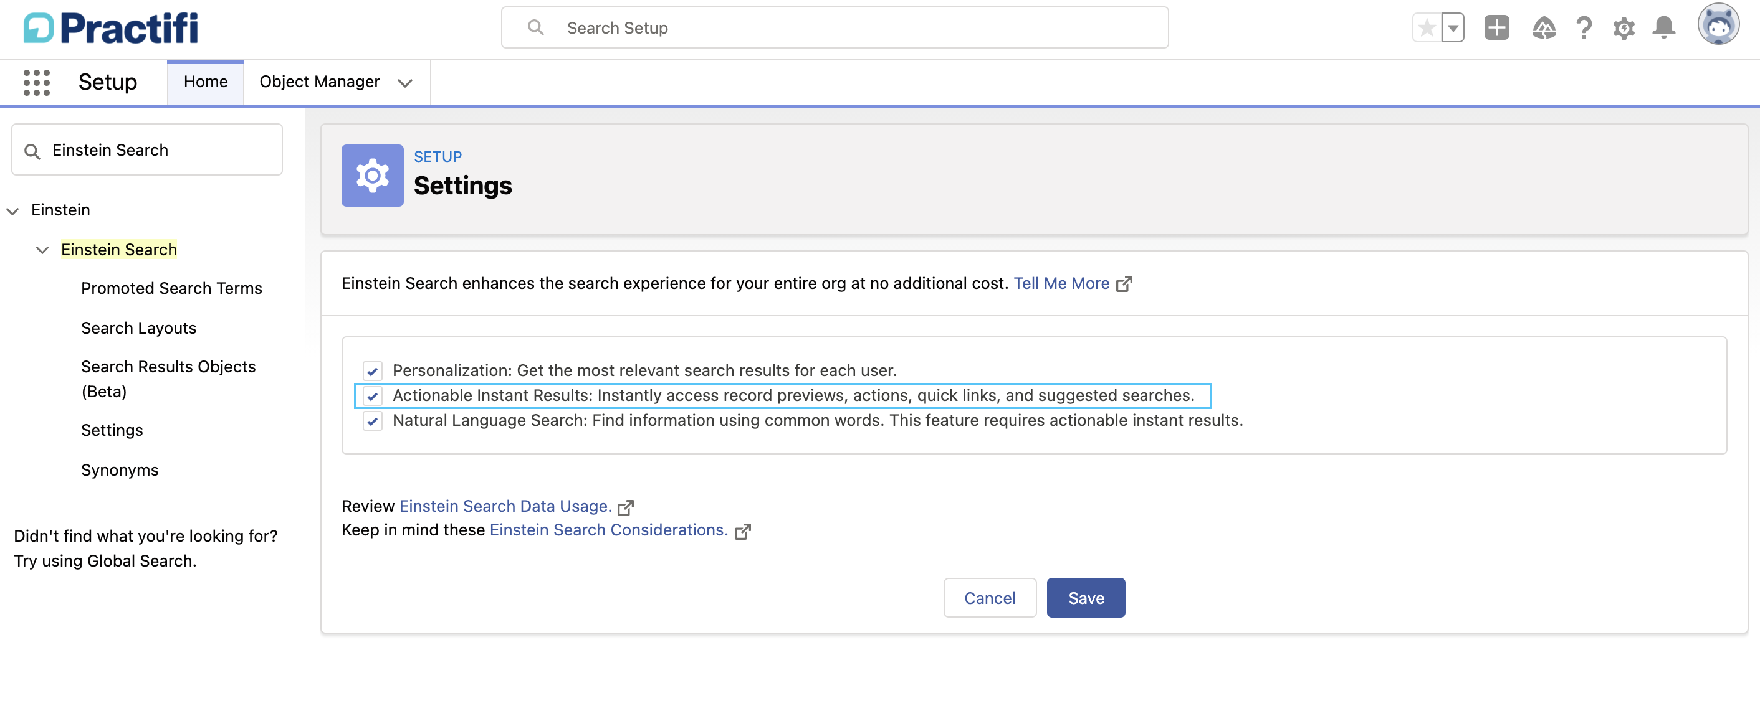This screenshot has height=716, width=1760.
Task: Click the Save button
Action: pyautogui.click(x=1086, y=598)
